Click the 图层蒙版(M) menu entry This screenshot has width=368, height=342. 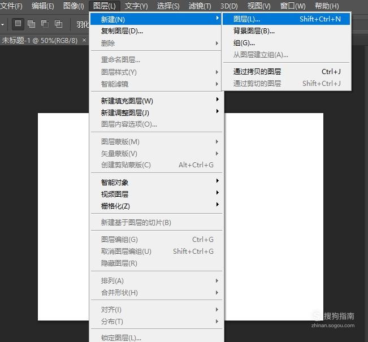[x=155, y=141]
